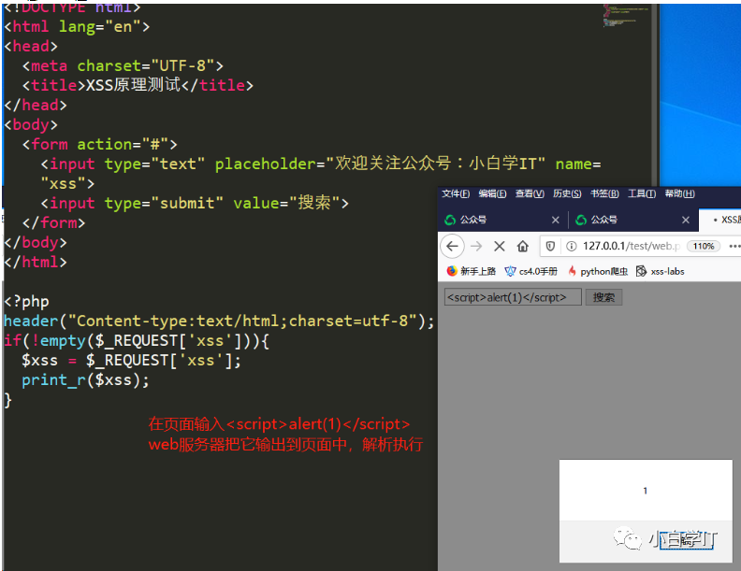Click the script alert text input field

coord(513,297)
